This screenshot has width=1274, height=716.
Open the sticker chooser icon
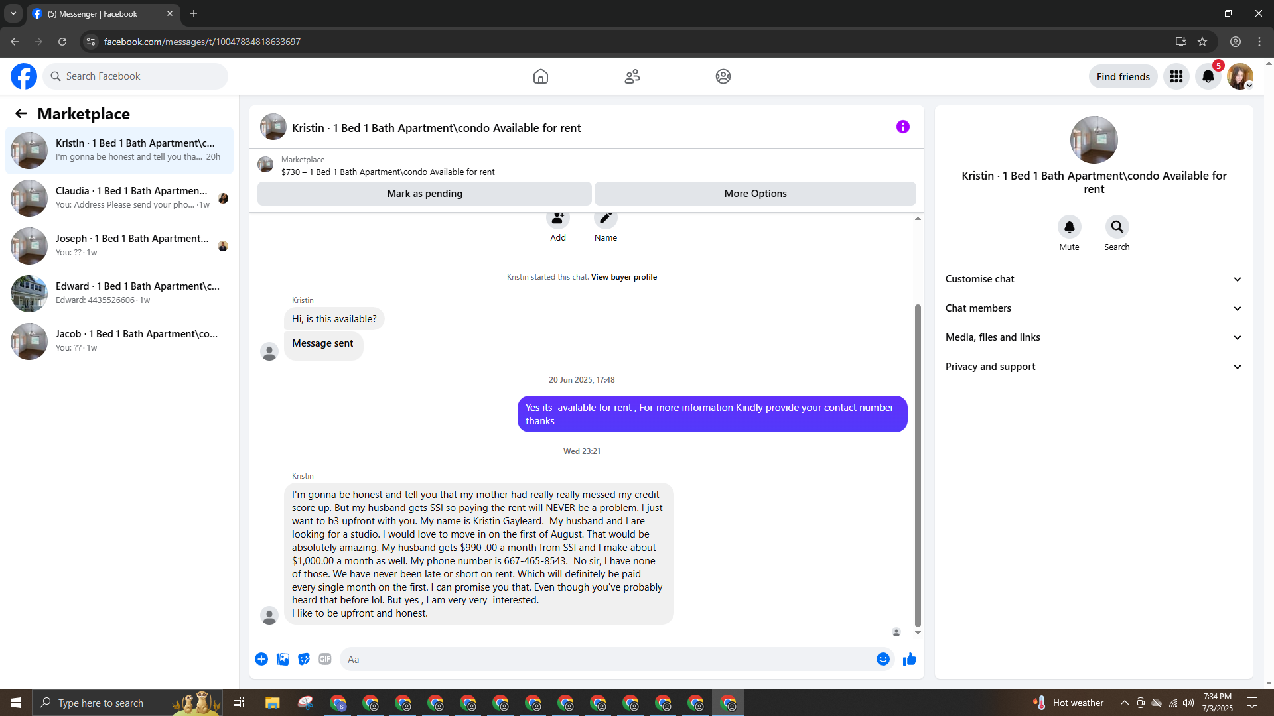(x=304, y=659)
